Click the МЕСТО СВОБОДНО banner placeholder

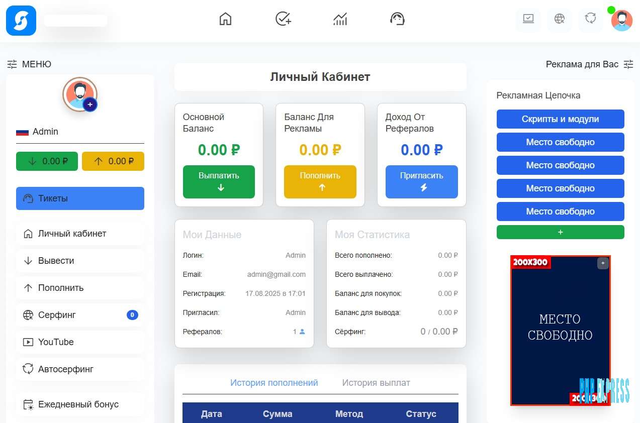561,330
